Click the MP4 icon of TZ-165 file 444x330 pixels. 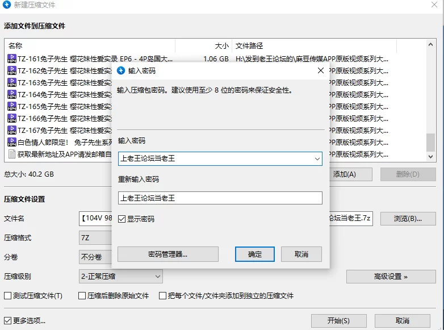tap(12, 106)
